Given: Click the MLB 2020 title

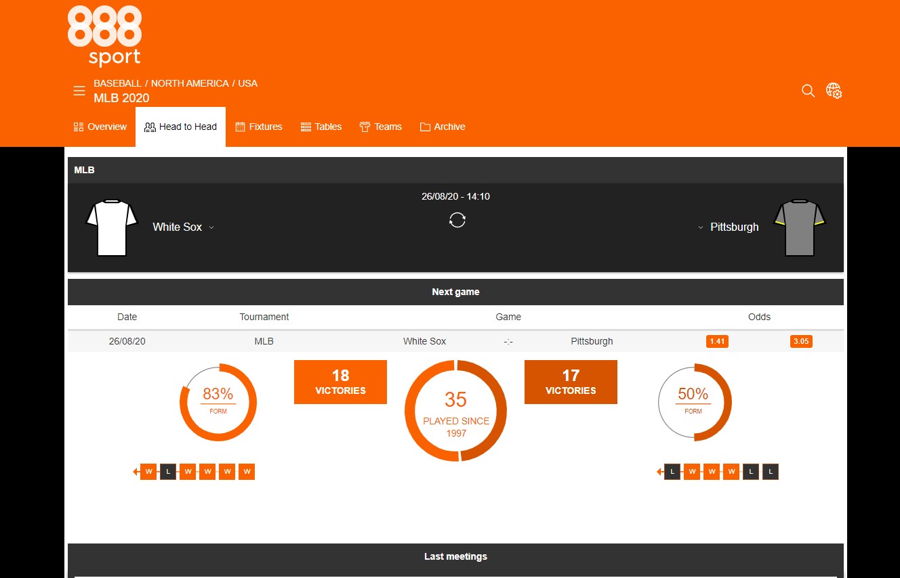Looking at the screenshot, I should [121, 98].
